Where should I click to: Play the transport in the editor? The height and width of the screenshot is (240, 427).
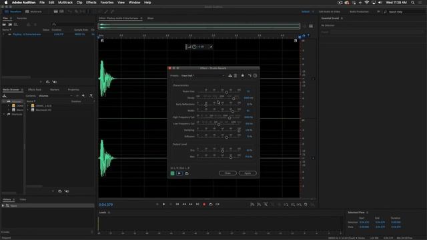tap(163, 204)
